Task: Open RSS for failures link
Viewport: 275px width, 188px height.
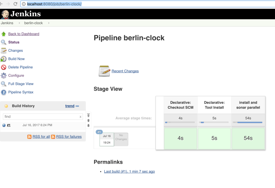Action: (69, 137)
